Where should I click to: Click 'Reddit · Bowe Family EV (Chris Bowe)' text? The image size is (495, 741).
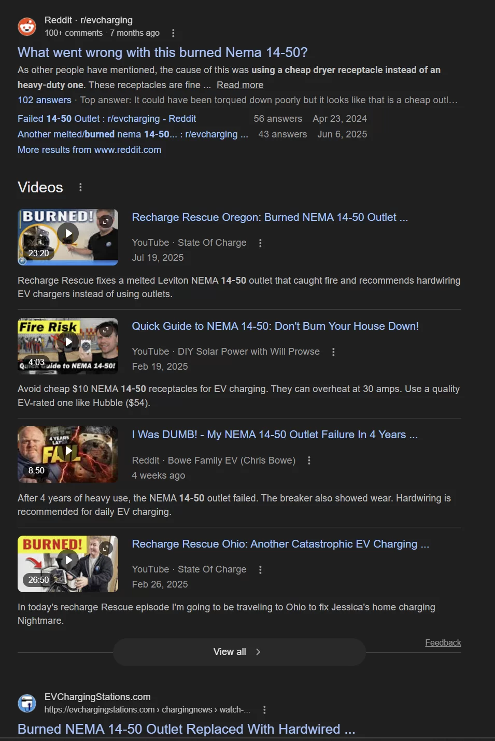tap(214, 460)
